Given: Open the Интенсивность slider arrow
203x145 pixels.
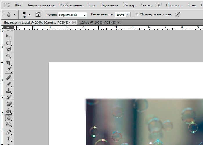Looking at the screenshot, I should [128, 14].
